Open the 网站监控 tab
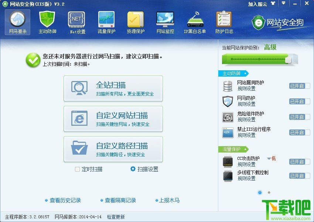 tap(165, 22)
